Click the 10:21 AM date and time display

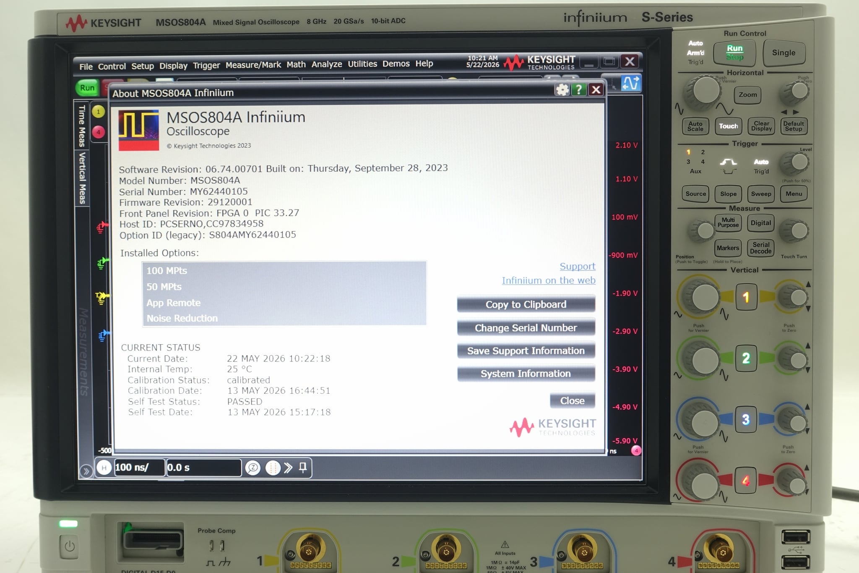(483, 61)
